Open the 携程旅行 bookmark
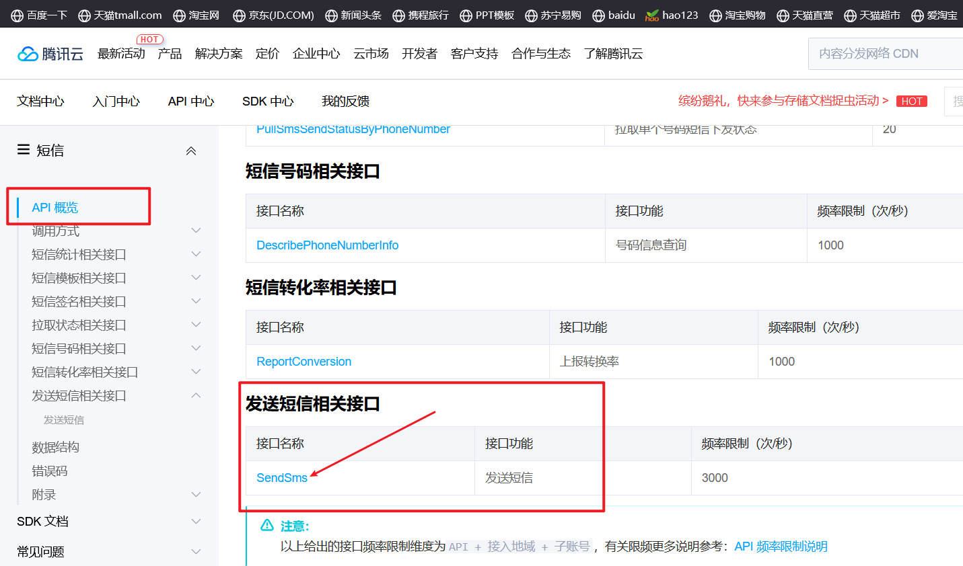This screenshot has width=963, height=566. (421, 15)
